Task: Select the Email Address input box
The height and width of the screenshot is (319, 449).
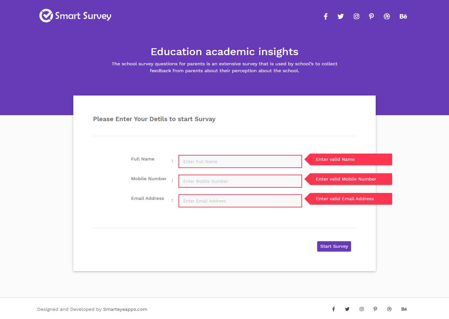Action: click(x=240, y=201)
